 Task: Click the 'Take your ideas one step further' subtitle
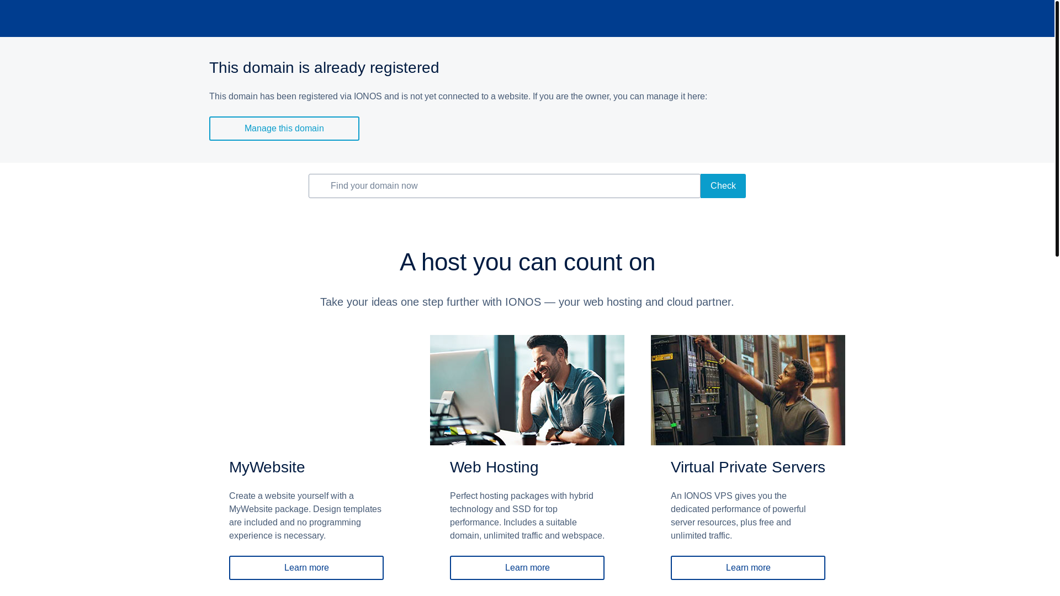coord(527,302)
